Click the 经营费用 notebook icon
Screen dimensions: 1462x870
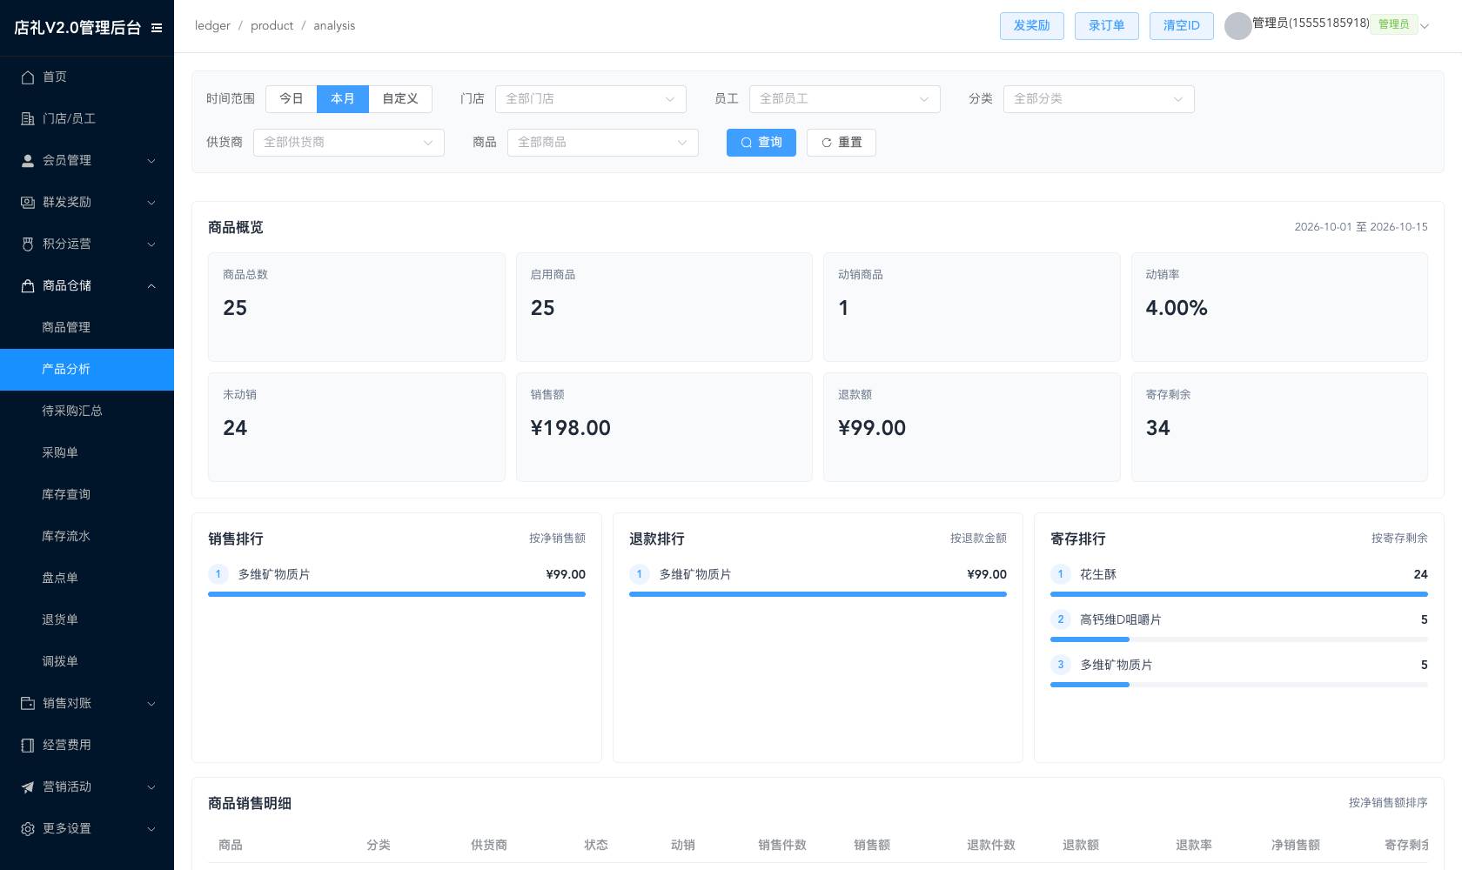28,746
